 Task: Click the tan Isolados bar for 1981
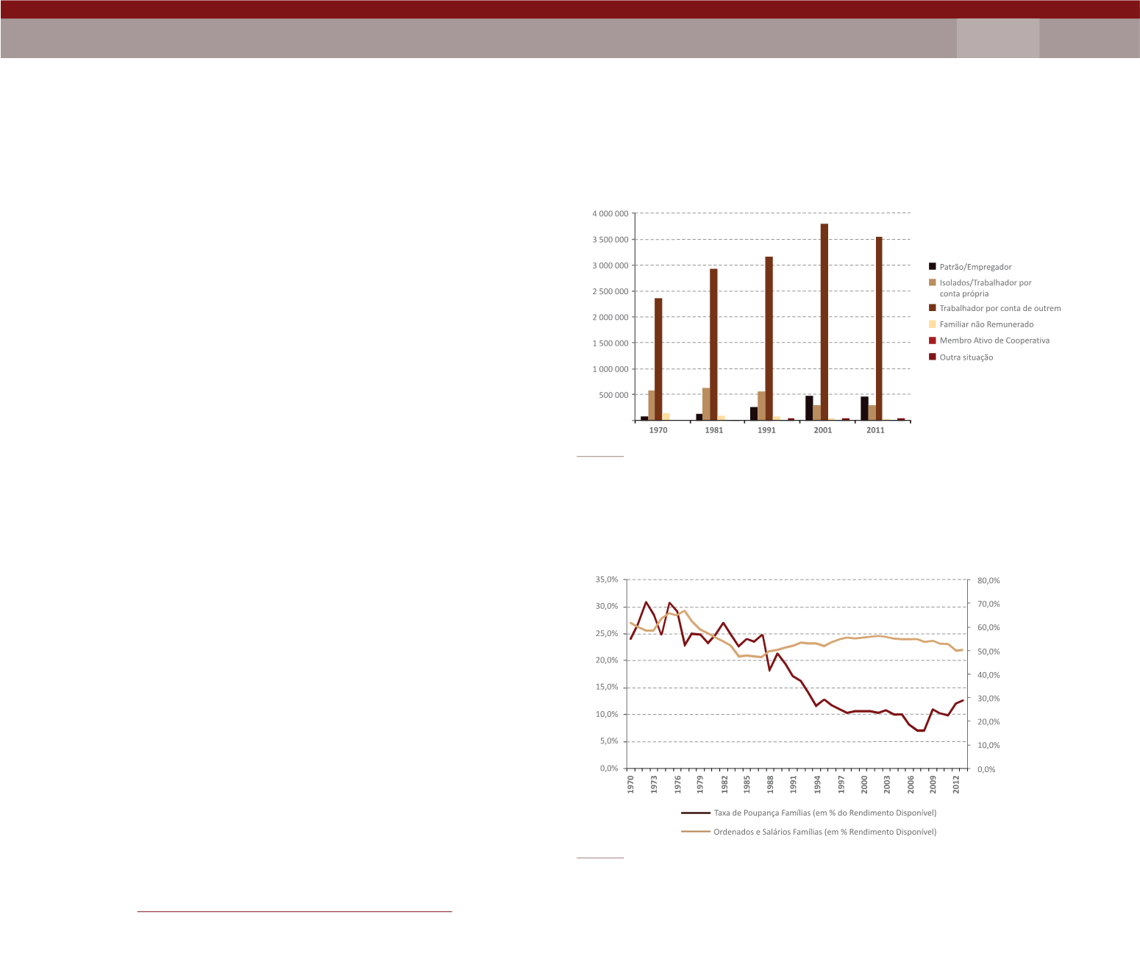click(706, 404)
